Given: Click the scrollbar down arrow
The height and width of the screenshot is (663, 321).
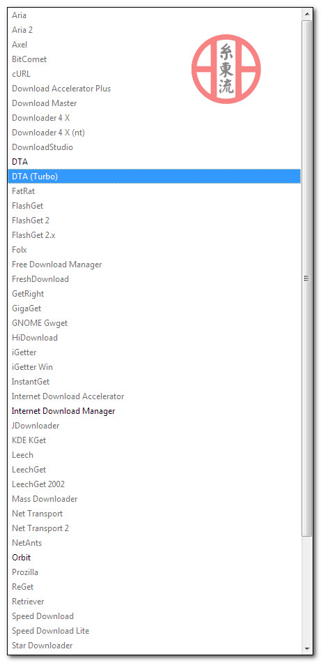Looking at the screenshot, I should tap(306, 648).
